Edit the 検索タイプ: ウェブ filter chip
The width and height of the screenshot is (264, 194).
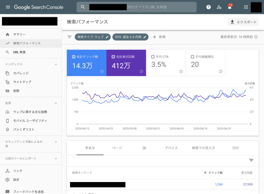(x=92, y=37)
